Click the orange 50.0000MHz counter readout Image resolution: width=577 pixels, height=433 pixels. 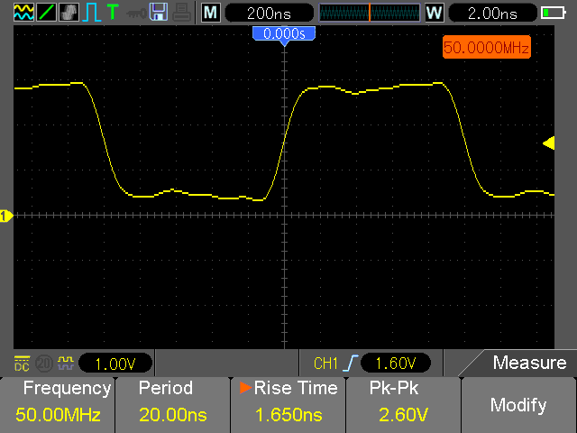(x=487, y=47)
